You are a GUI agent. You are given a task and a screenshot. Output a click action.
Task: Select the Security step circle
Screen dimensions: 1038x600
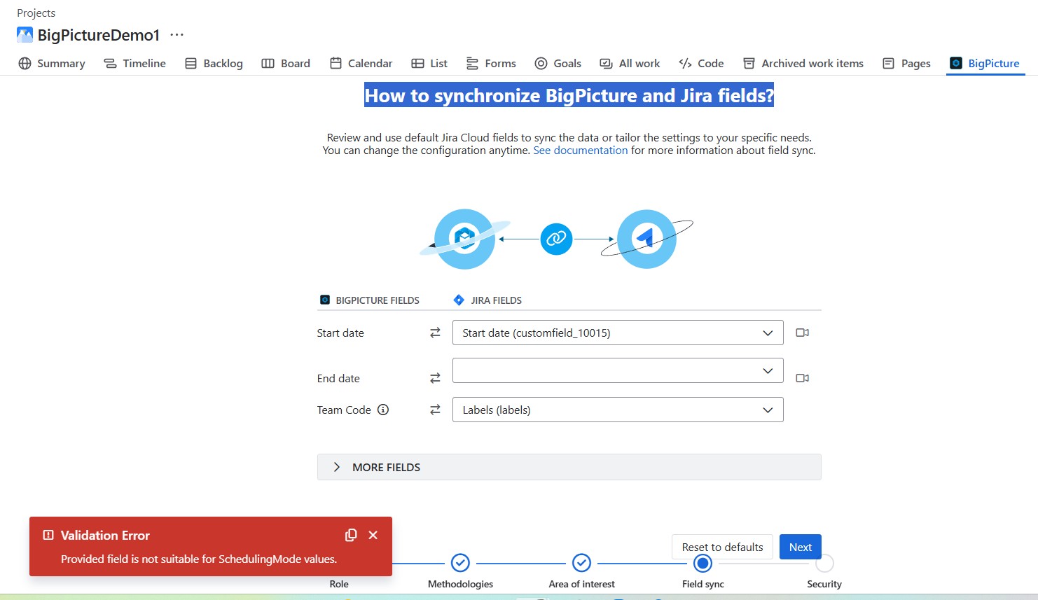pyautogui.click(x=824, y=563)
